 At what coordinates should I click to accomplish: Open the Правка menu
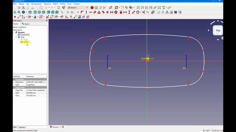tap(21, 4)
